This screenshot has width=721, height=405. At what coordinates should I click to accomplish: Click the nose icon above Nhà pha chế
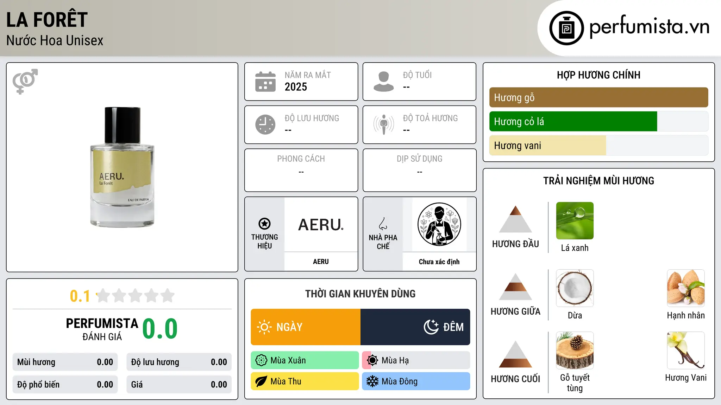click(383, 224)
